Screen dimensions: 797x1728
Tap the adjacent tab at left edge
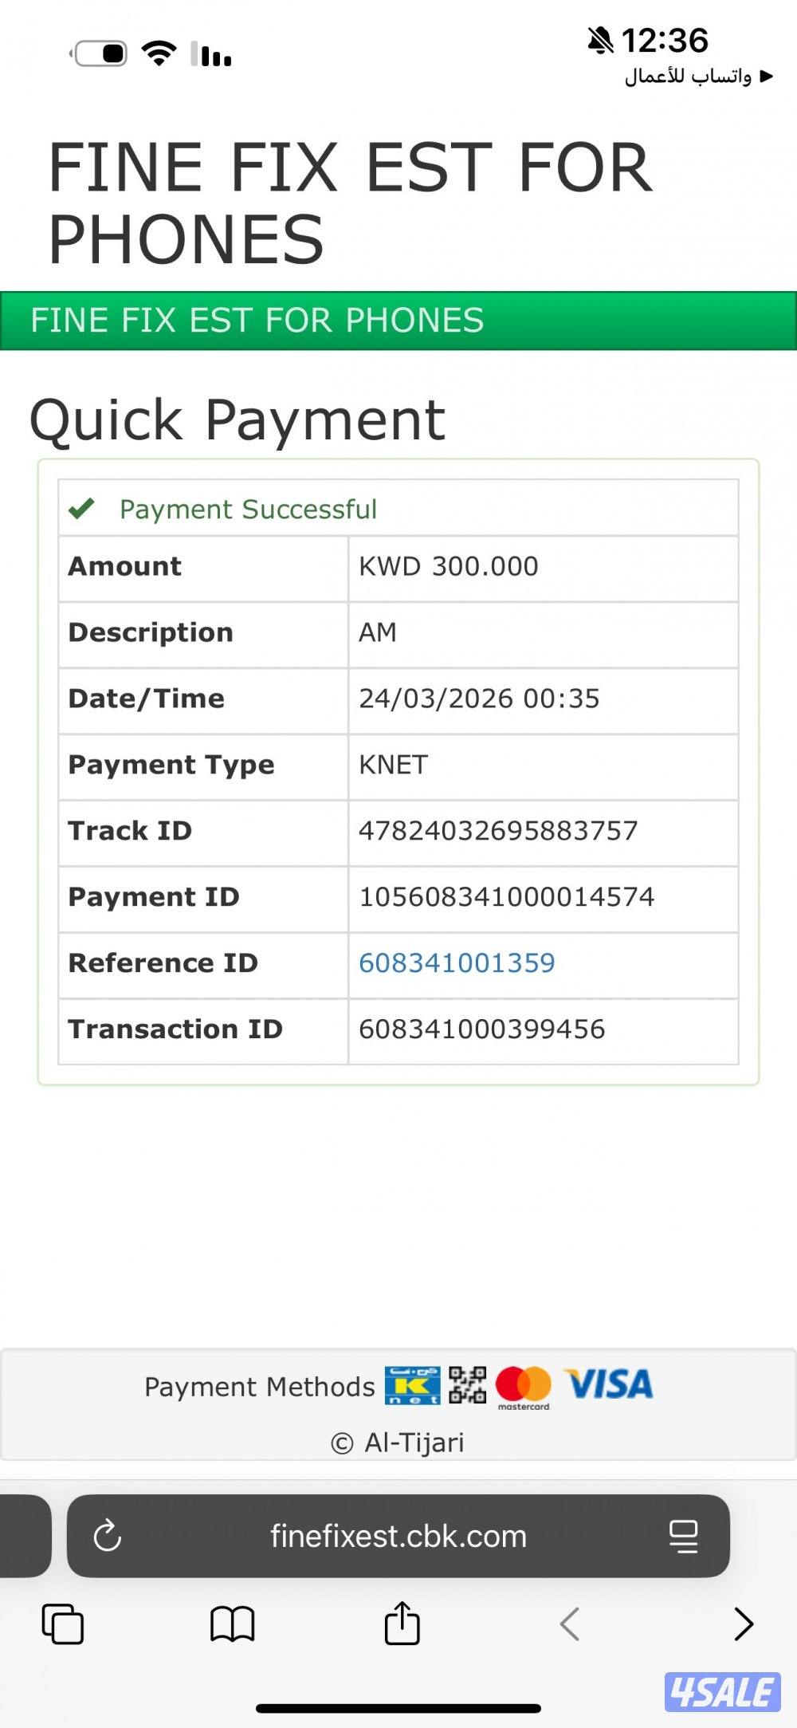click(x=24, y=1536)
